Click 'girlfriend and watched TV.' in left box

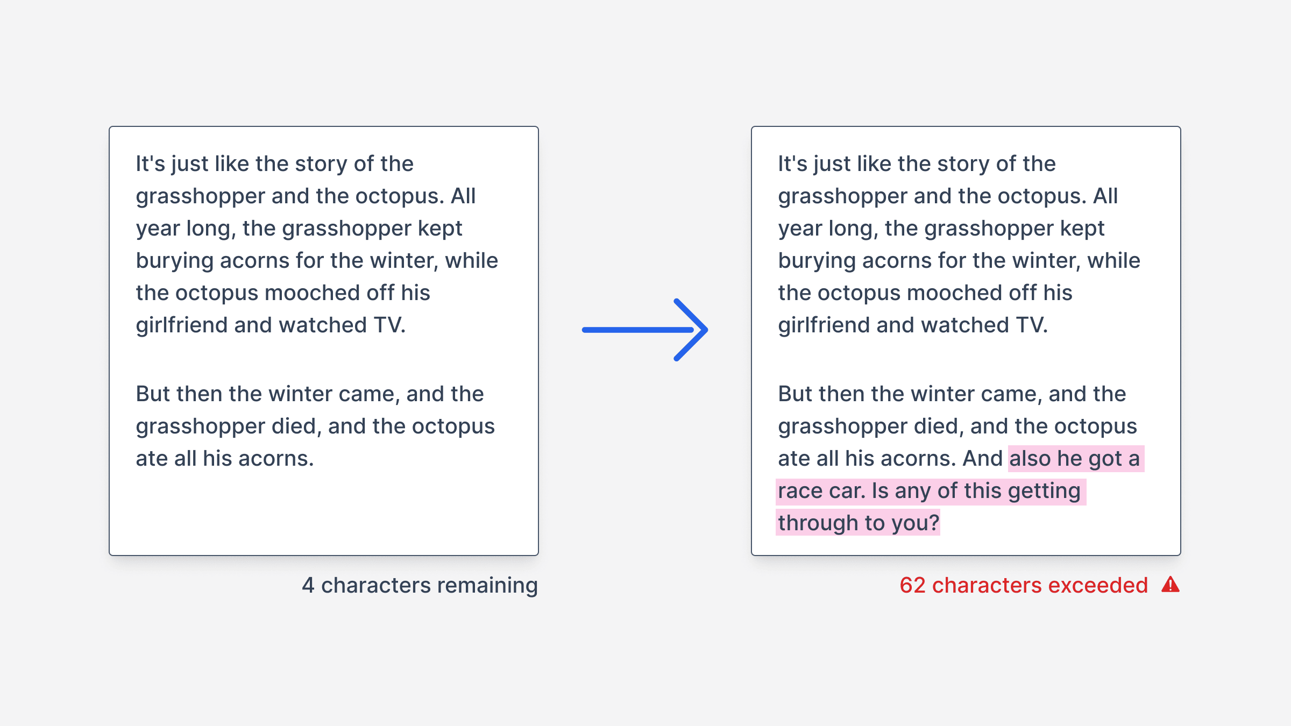click(x=271, y=325)
